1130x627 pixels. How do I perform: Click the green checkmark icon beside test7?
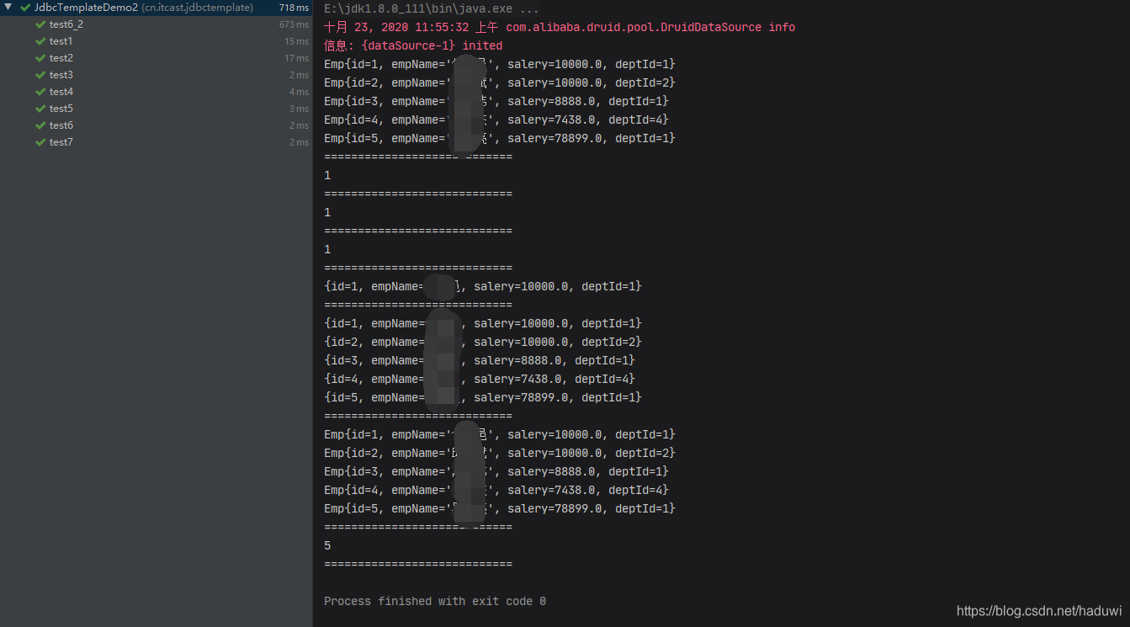pos(40,142)
